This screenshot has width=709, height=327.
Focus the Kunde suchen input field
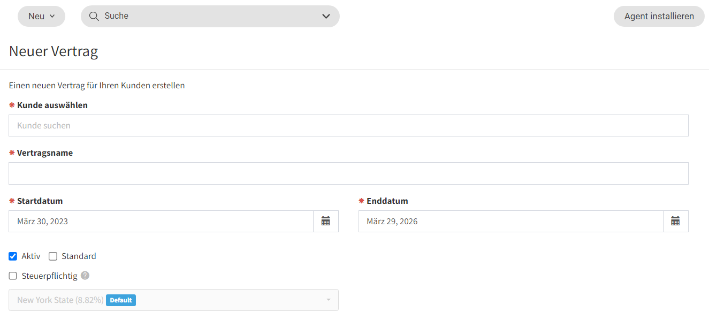click(348, 126)
